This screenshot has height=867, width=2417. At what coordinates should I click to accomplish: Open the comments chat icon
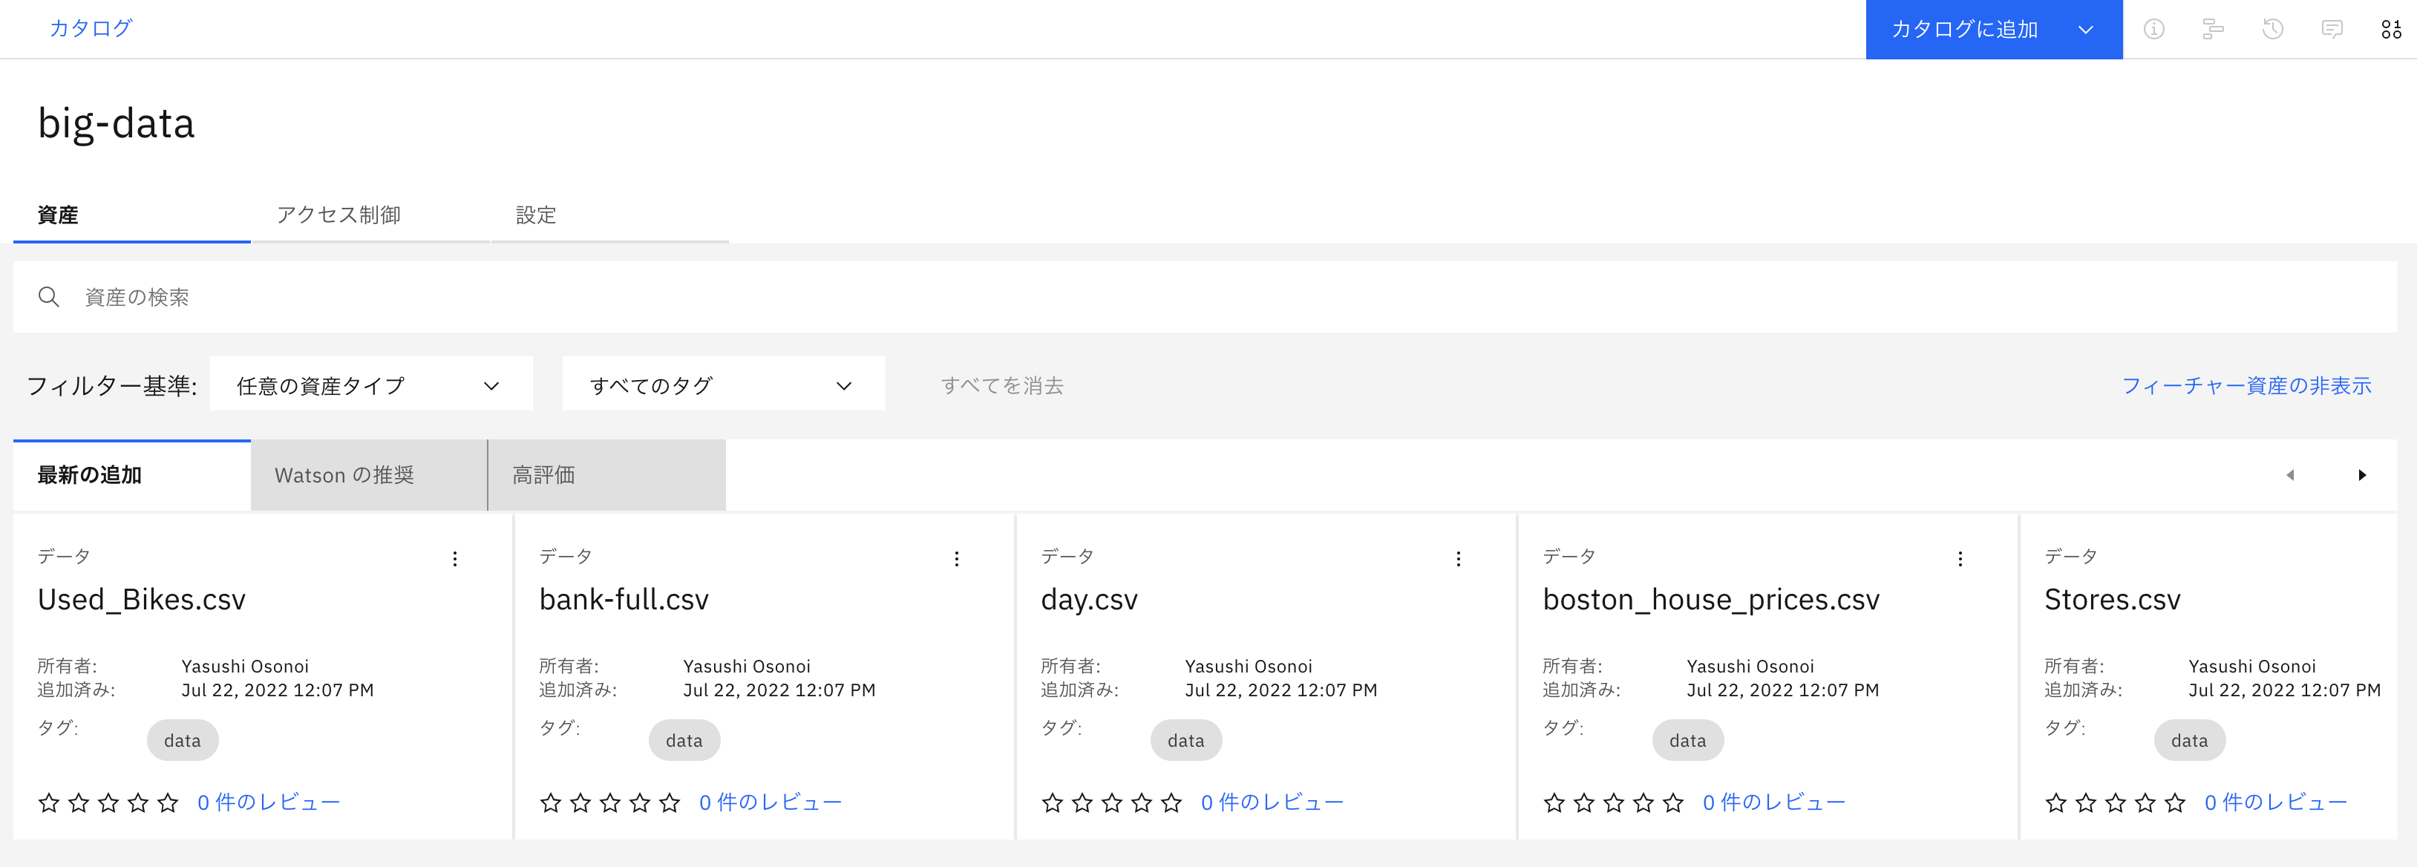(x=2332, y=29)
